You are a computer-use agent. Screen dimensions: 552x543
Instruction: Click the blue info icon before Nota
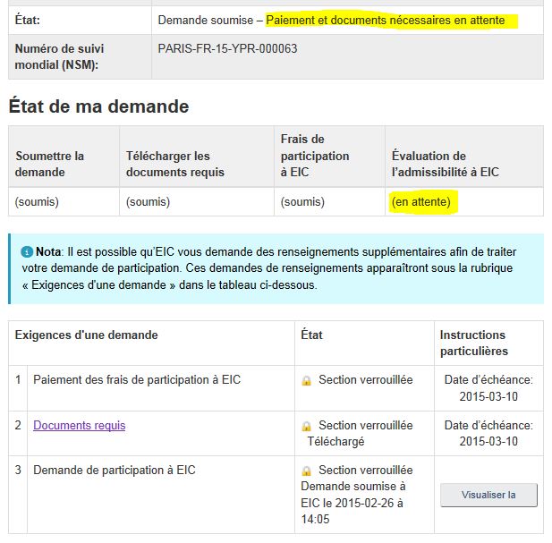click(27, 253)
